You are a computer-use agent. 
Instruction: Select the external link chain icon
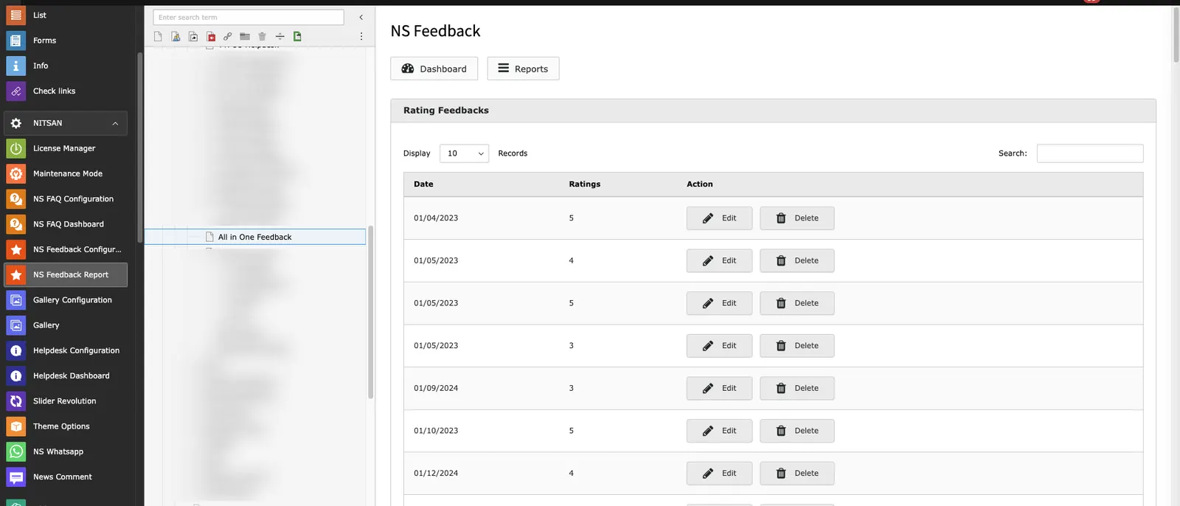227,36
